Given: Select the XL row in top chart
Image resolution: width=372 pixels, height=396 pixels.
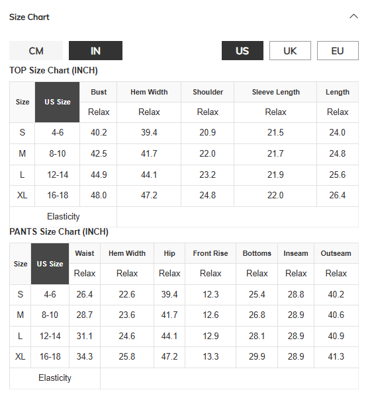Looking at the screenshot, I should coord(184,196).
